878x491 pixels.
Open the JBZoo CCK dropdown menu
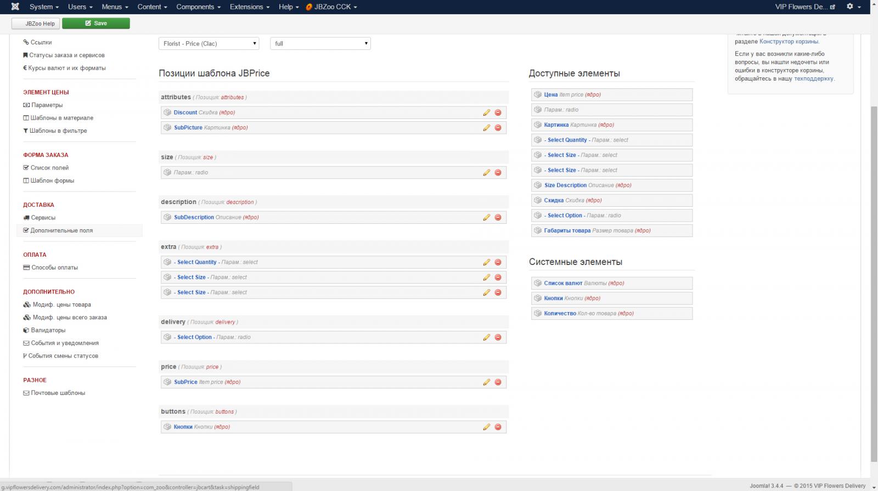pos(332,7)
